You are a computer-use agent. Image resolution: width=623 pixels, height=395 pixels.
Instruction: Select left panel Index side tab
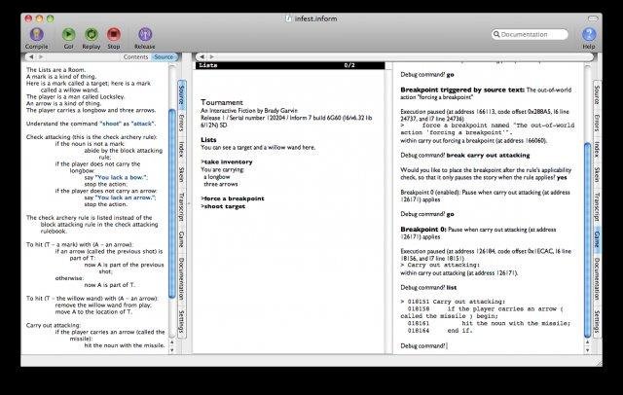182,149
